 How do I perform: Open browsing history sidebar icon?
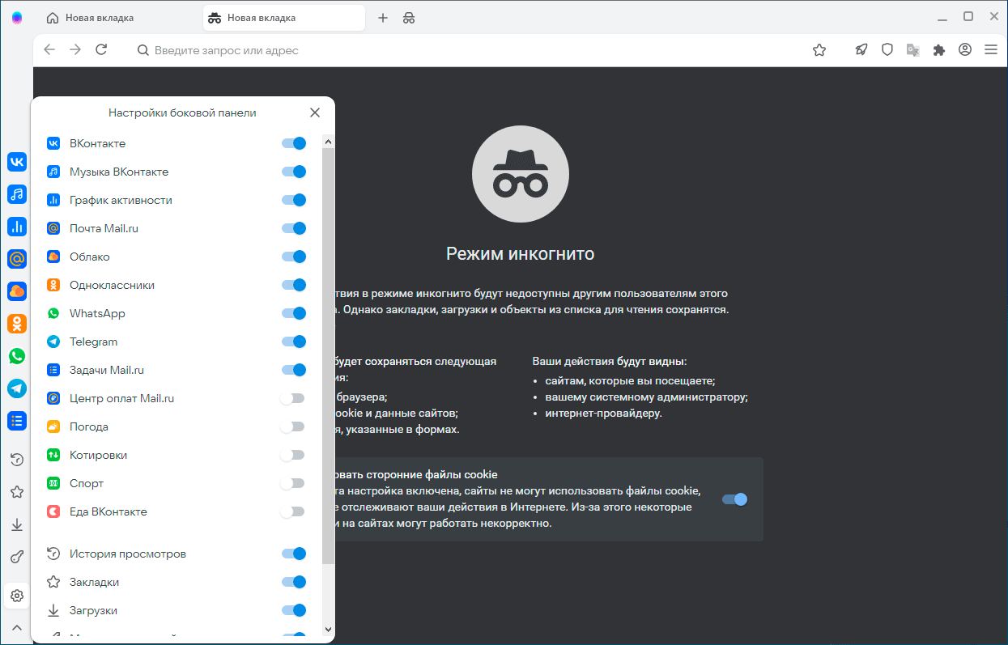coord(17,460)
